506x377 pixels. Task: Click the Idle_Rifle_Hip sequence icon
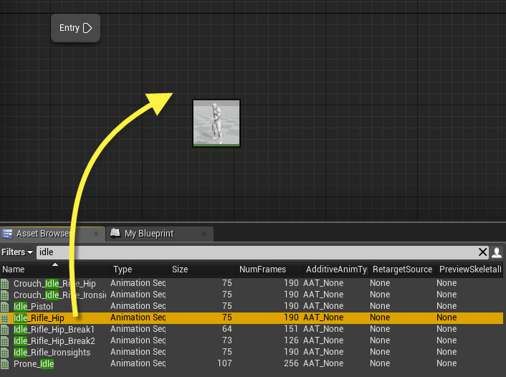[6, 318]
